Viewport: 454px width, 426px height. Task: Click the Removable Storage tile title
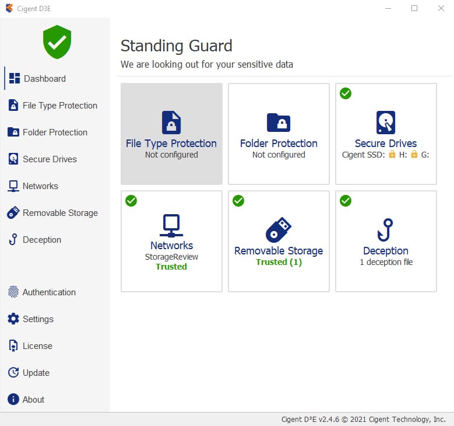tap(279, 251)
